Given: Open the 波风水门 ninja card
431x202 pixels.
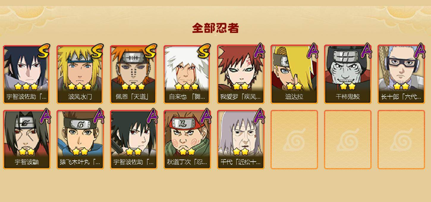Looking at the screenshot, I should click(80, 74).
